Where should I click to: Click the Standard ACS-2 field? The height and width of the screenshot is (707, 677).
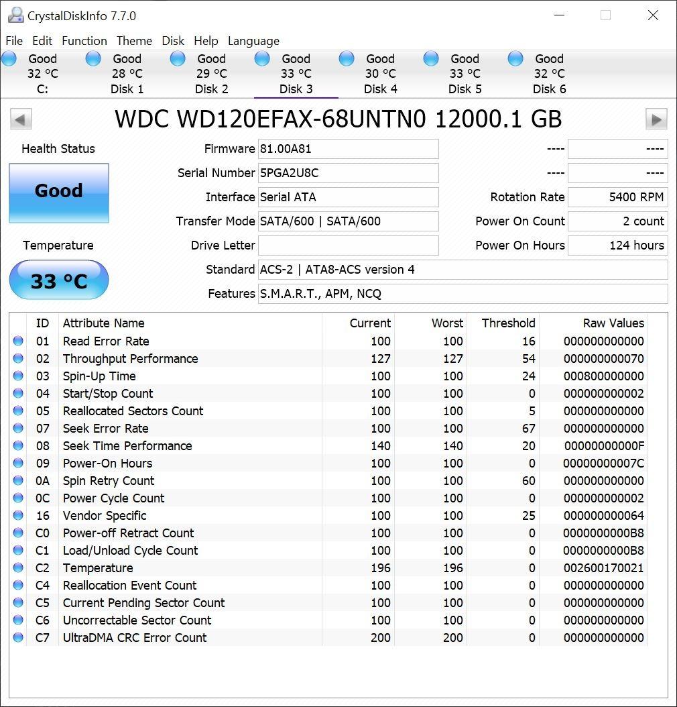coord(463,270)
